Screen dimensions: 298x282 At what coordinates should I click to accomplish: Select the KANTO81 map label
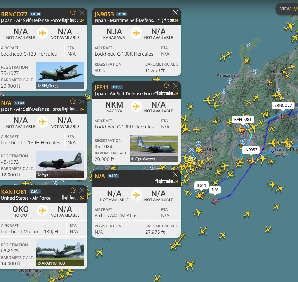tap(243, 119)
